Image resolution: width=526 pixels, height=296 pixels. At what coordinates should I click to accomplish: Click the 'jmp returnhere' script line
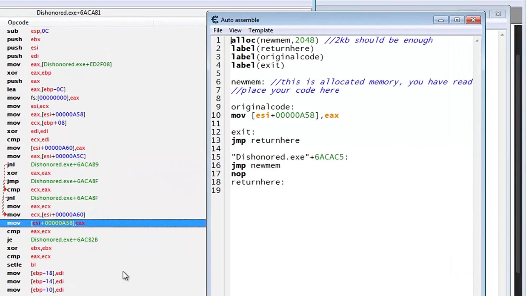[265, 140]
